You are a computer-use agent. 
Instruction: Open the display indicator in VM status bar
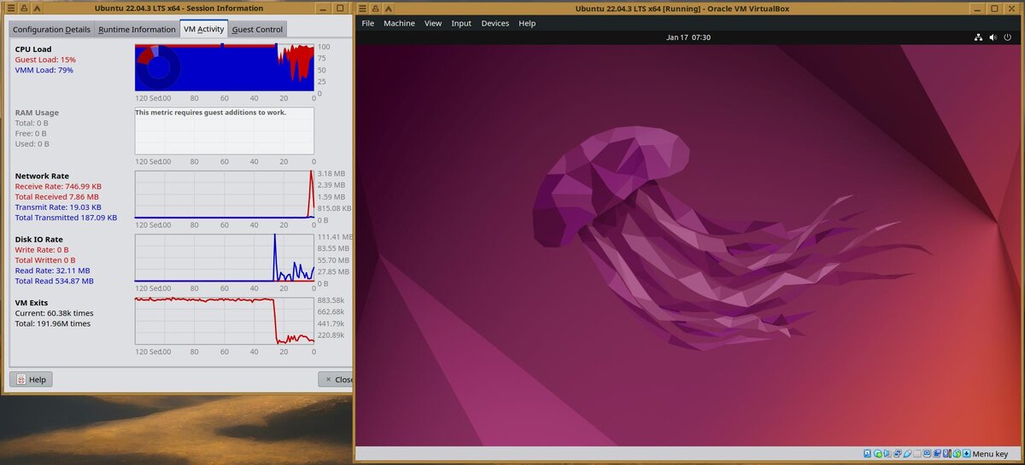click(x=928, y=454)
